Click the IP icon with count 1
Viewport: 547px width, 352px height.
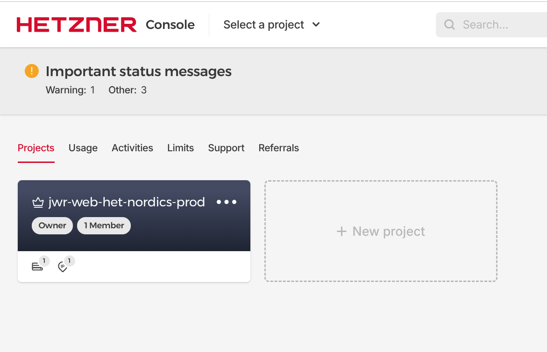pyautogui.click(x=63, y=267)
